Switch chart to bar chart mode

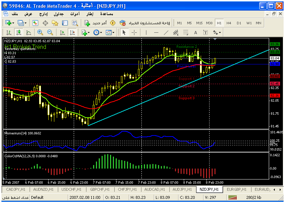tap(8, 32)
